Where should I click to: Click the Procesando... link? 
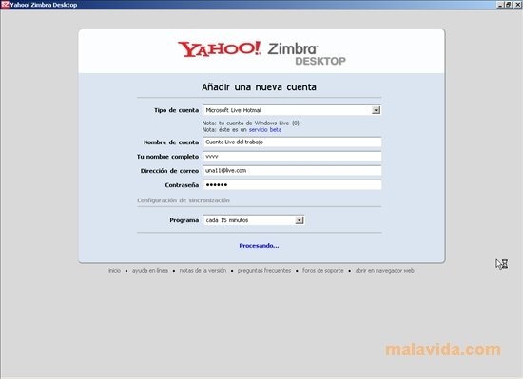click(x=259, y=246)
